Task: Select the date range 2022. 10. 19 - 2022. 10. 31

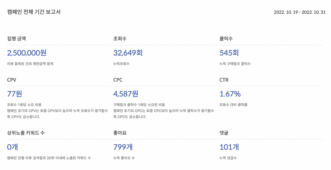Action: 300,12
